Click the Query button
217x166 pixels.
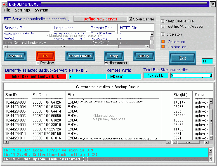(144, 56)
